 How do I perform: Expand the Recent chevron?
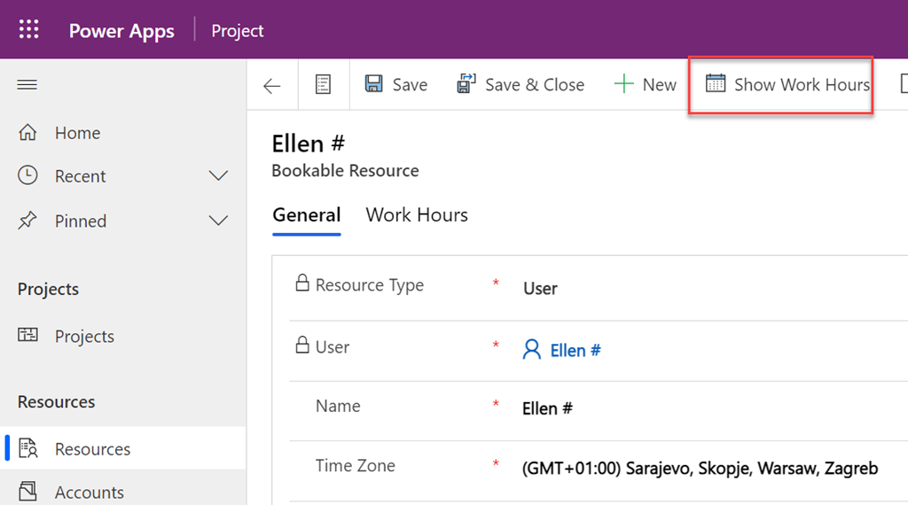pos(218,176)
